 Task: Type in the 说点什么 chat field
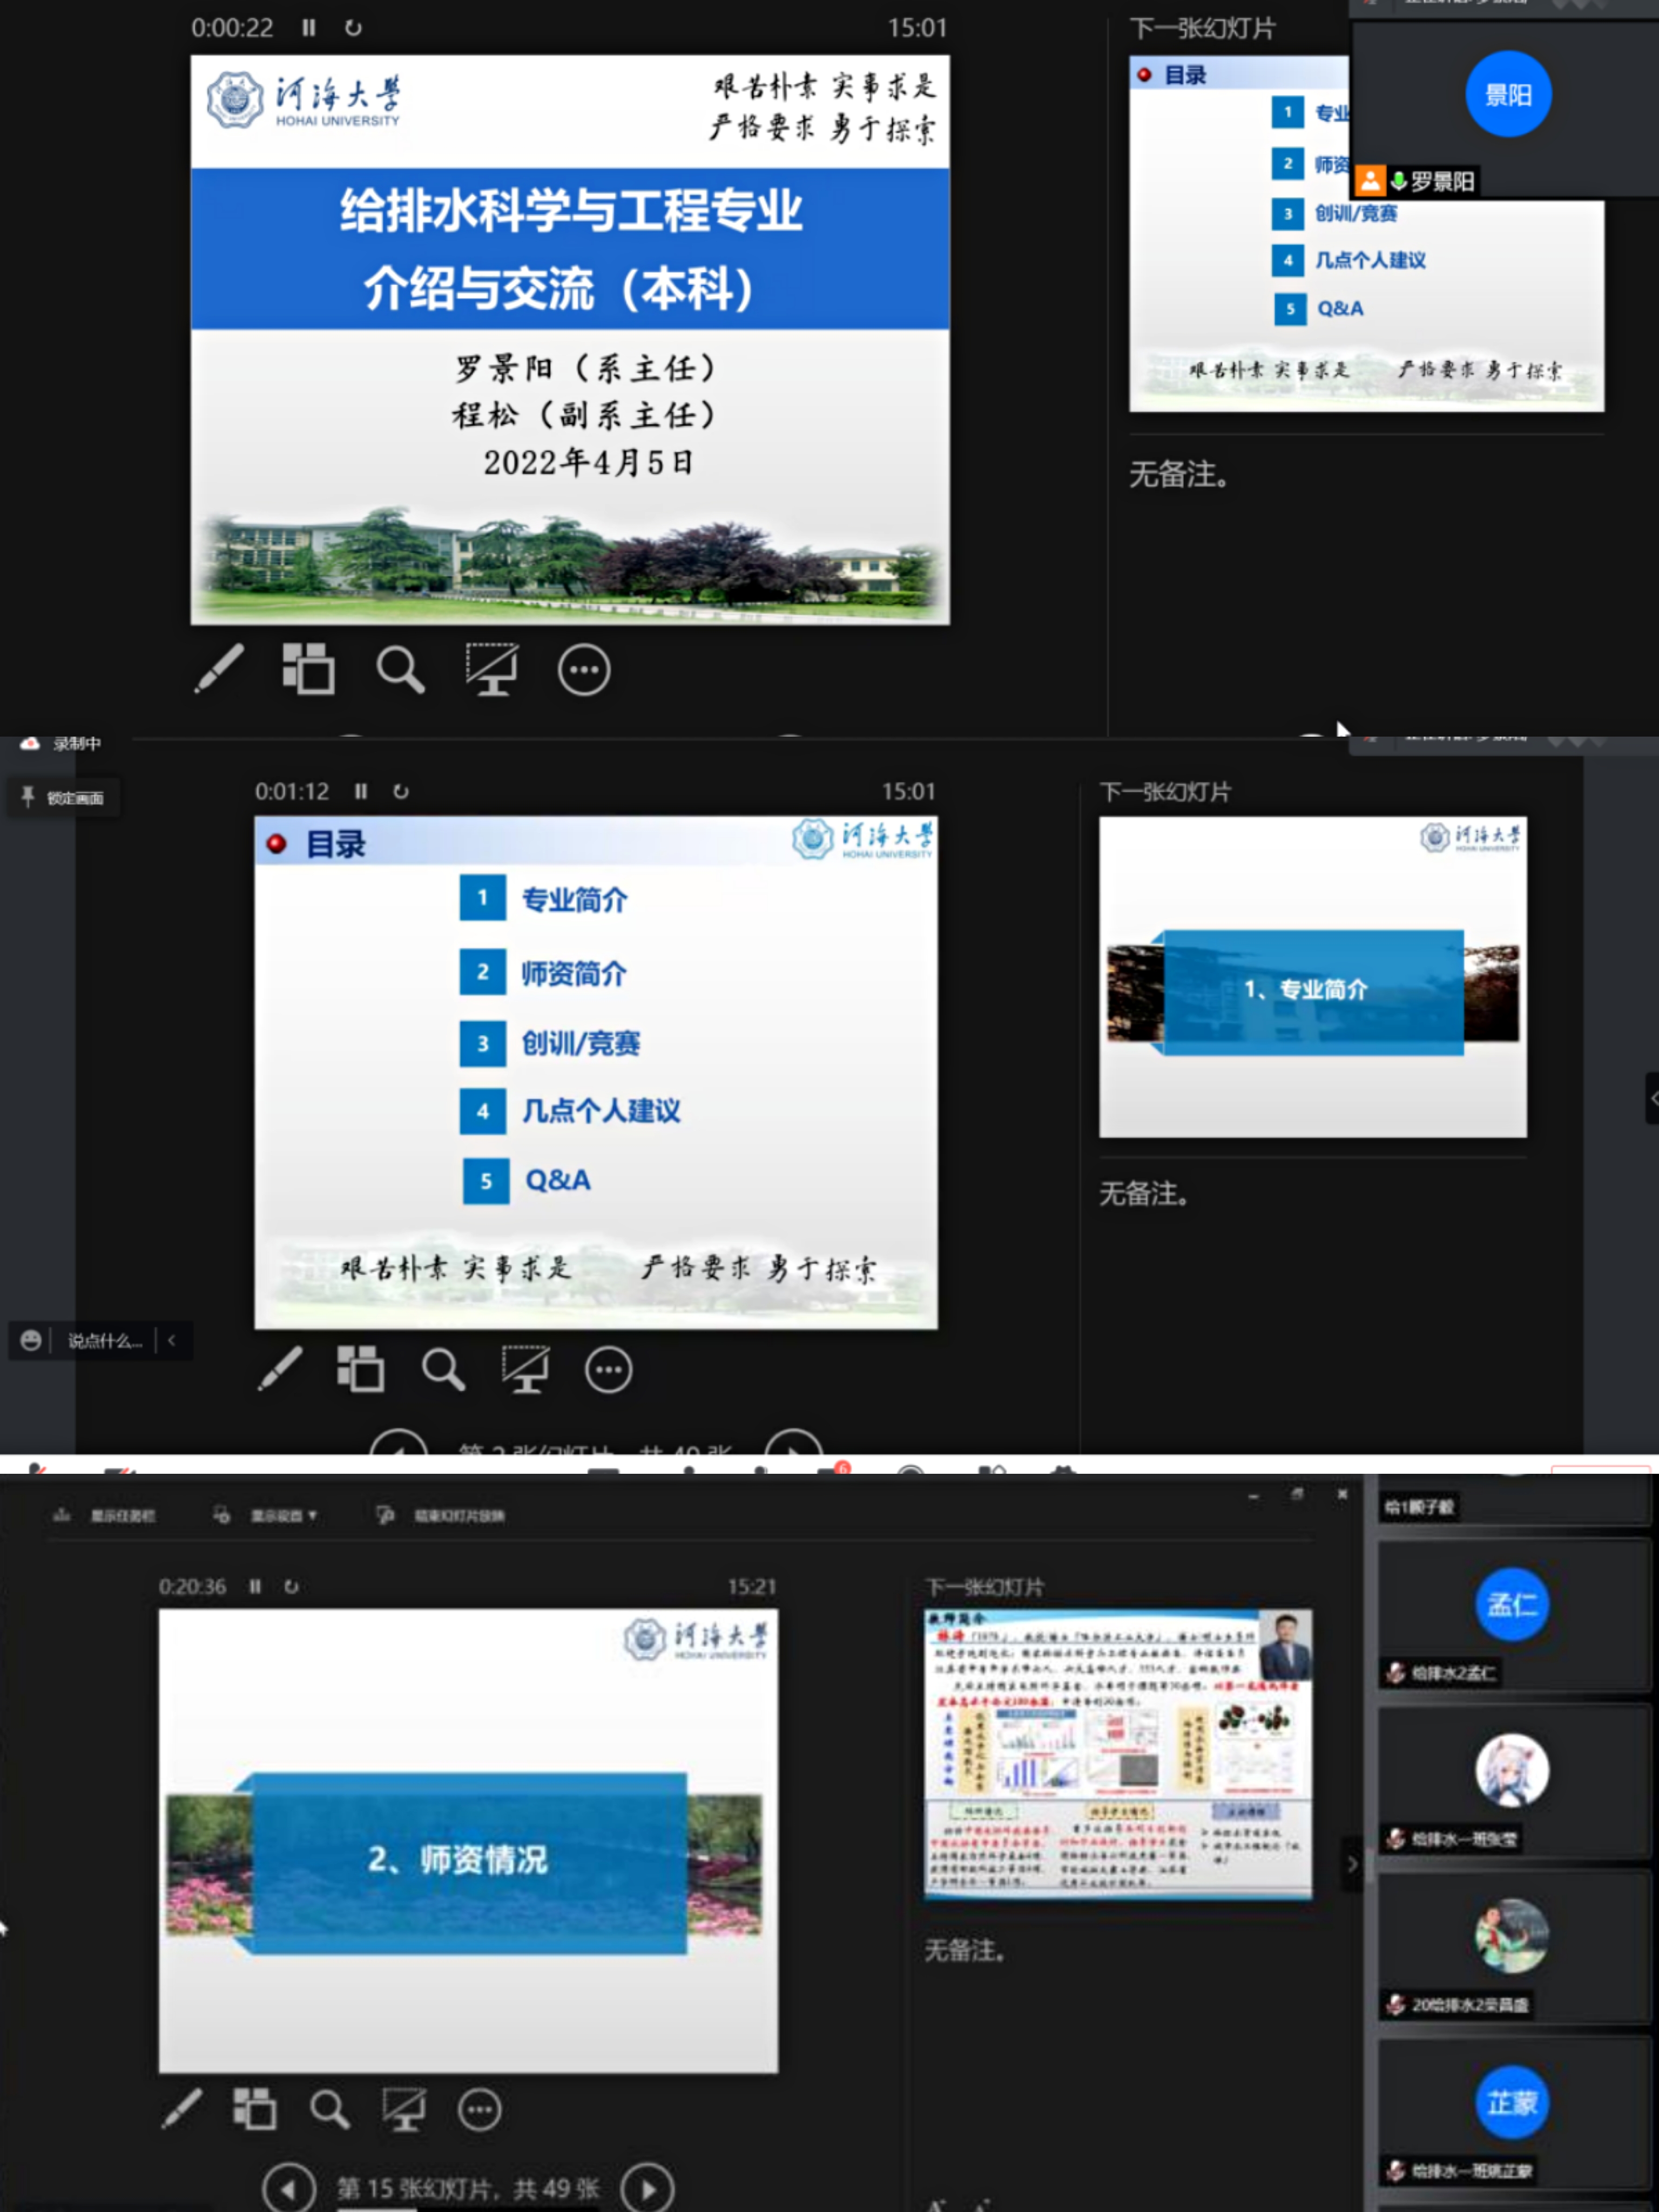click(x=104, y=1341)
